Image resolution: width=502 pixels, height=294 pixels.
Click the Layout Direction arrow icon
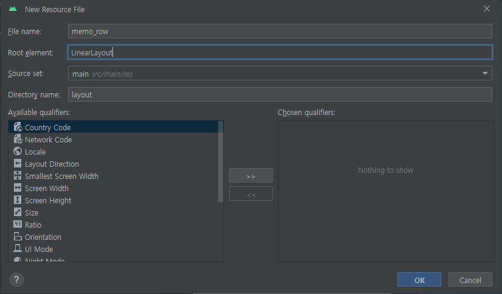18,164
